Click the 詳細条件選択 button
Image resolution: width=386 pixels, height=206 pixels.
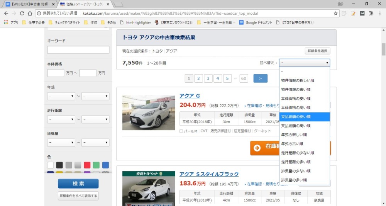[318, 51]
